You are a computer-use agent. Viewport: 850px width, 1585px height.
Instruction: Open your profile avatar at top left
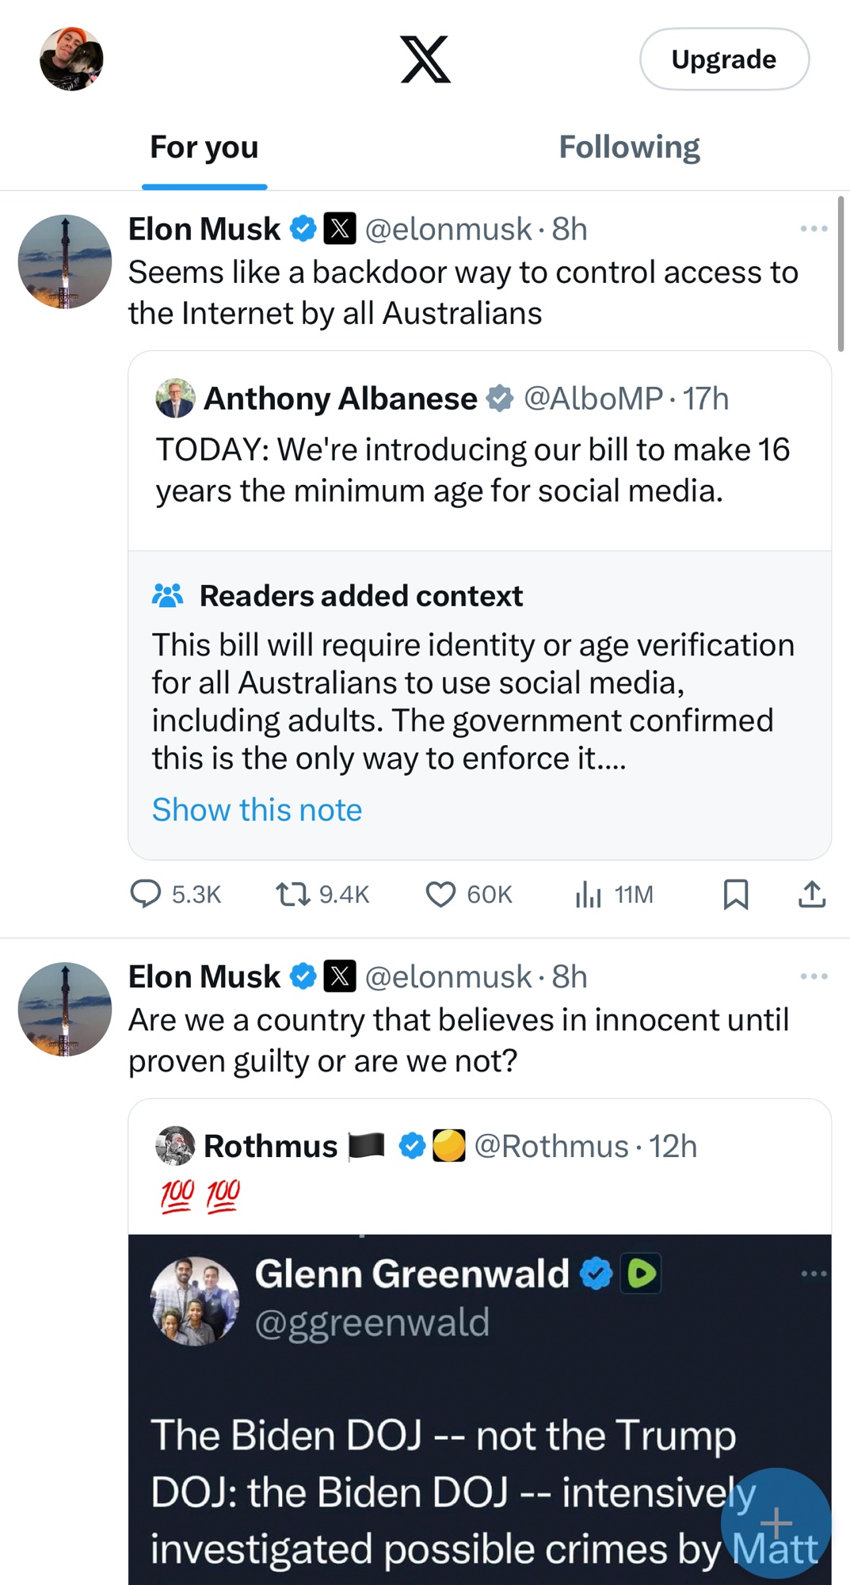tap(71, 59)
